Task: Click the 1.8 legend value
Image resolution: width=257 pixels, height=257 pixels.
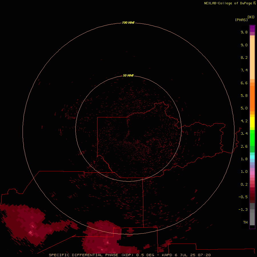Action: (x=244, y=159)
